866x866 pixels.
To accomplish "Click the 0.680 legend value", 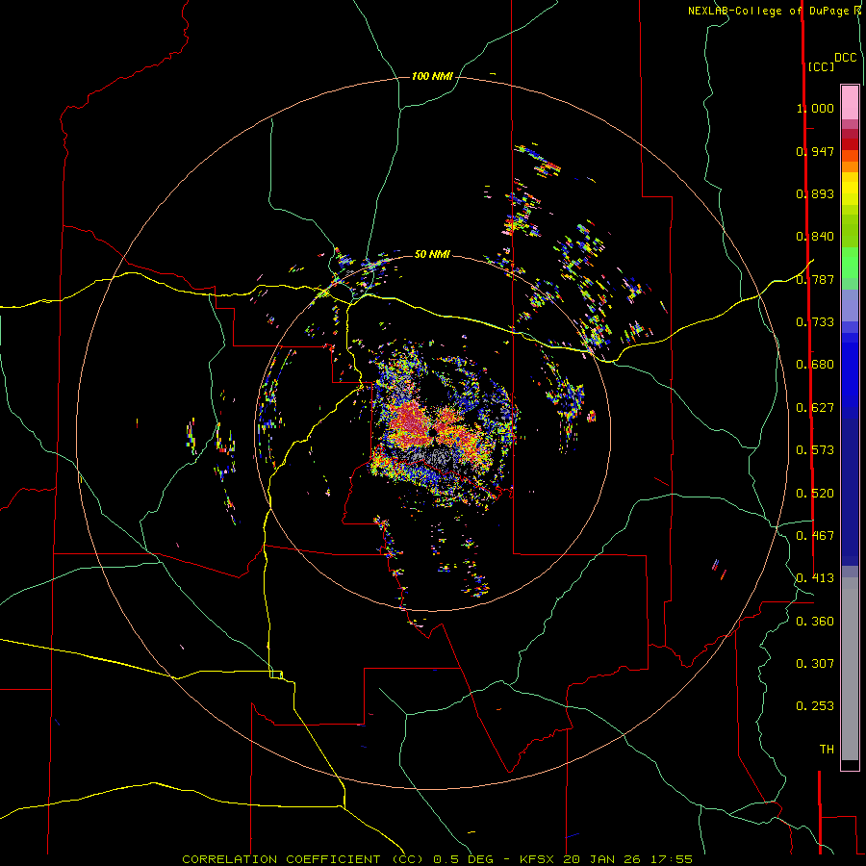I will pos(815,365).
